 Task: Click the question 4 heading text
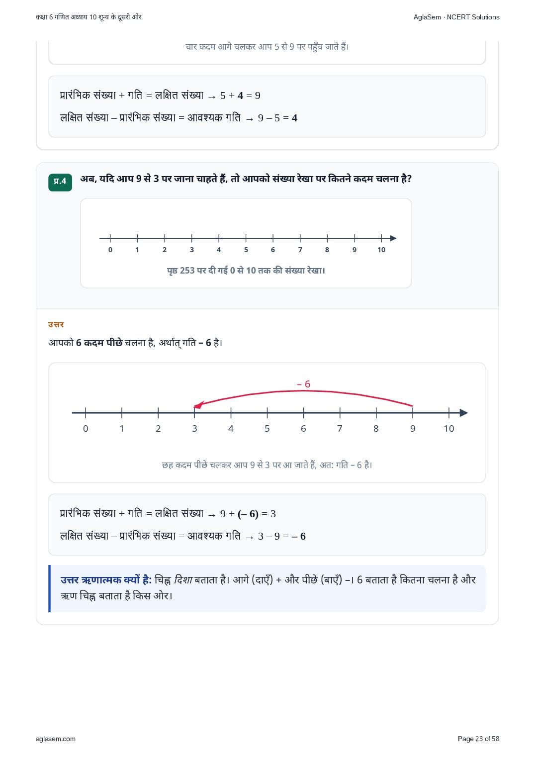pyautogui.click(x=246, y=179)
